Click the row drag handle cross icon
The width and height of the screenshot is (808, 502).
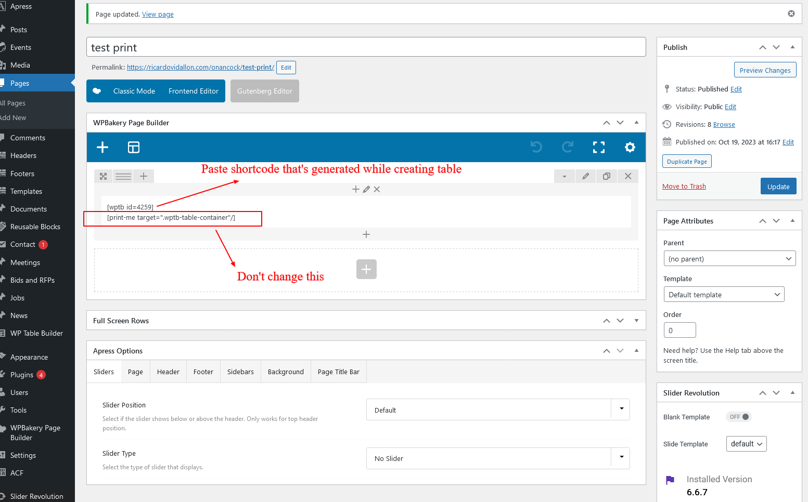[104, 176]
